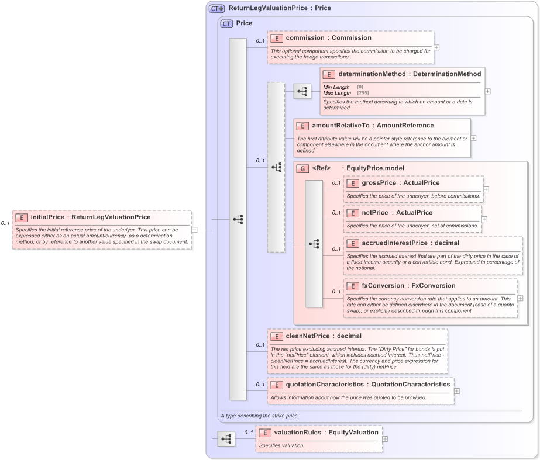This screenshot has height=460, width=540.
Task: Expand the commission element
Action: pos(436,47)
